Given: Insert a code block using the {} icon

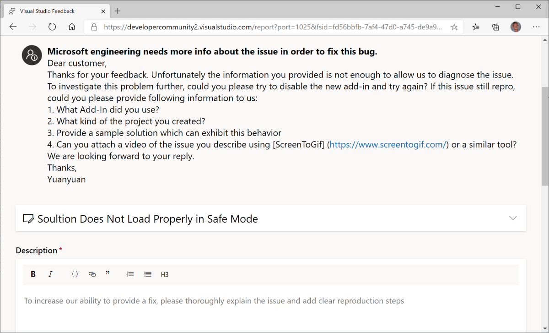Looking at the screenshot, I should coord(75,274).
